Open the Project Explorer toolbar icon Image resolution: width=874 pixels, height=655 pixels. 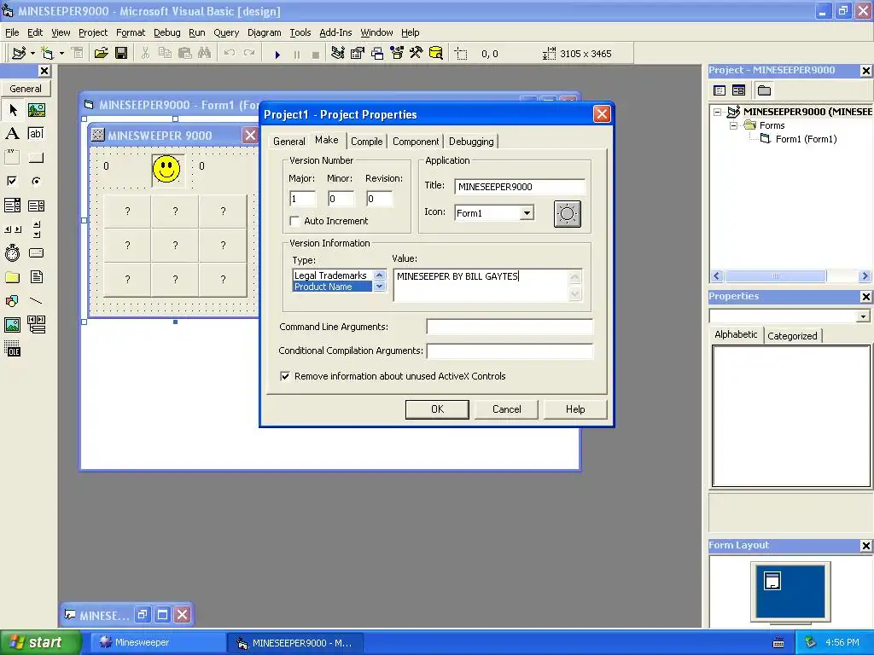click(x=337, y=54)
